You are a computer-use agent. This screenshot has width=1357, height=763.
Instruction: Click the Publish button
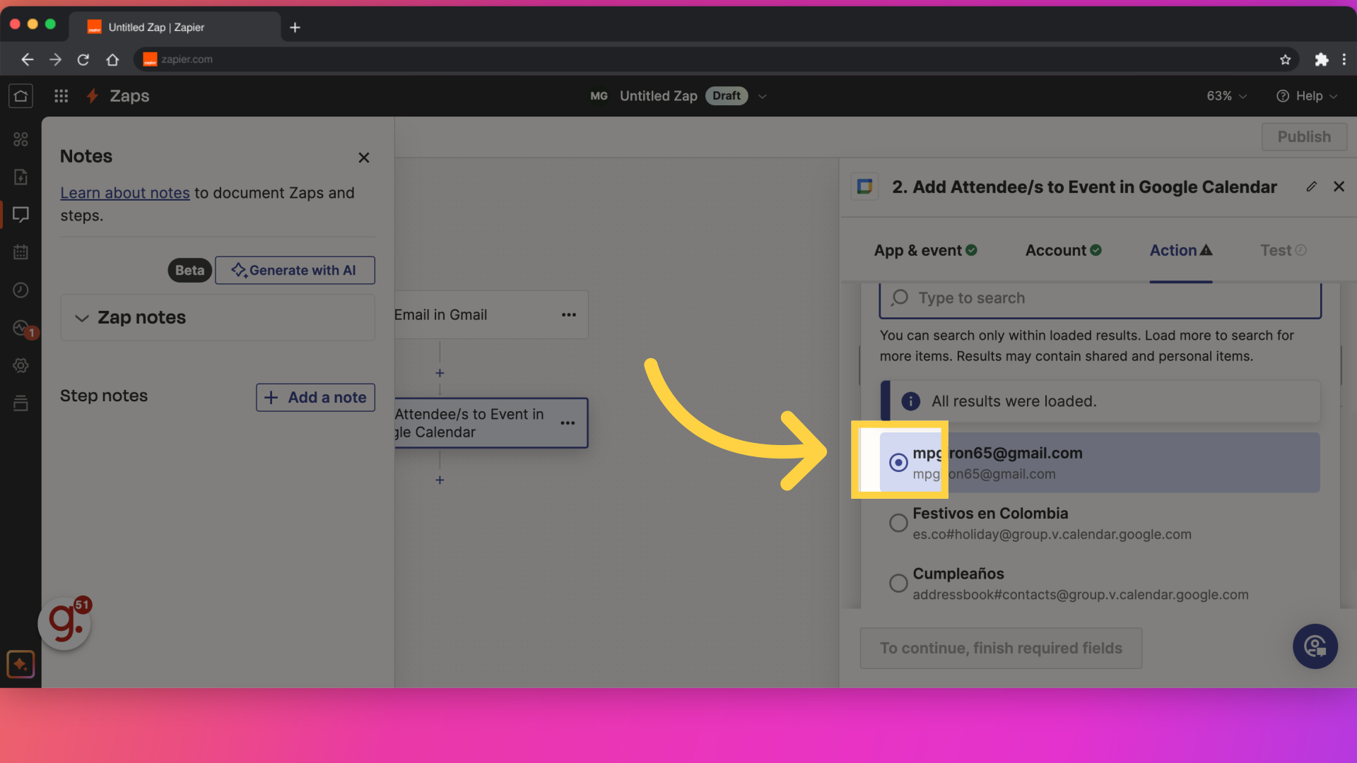pos(1304,137)
